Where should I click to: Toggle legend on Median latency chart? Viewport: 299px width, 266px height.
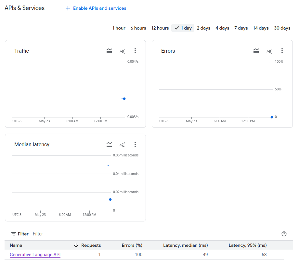(109, 144)
